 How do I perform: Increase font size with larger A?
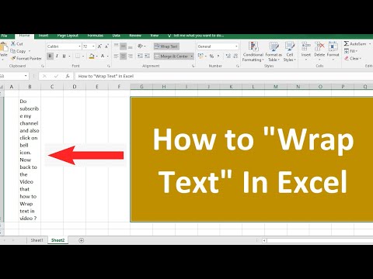[99, 46]
